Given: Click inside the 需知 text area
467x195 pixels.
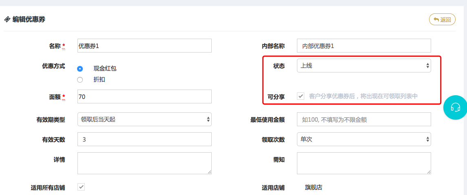Looking at the screenshot, I should 363,163.
